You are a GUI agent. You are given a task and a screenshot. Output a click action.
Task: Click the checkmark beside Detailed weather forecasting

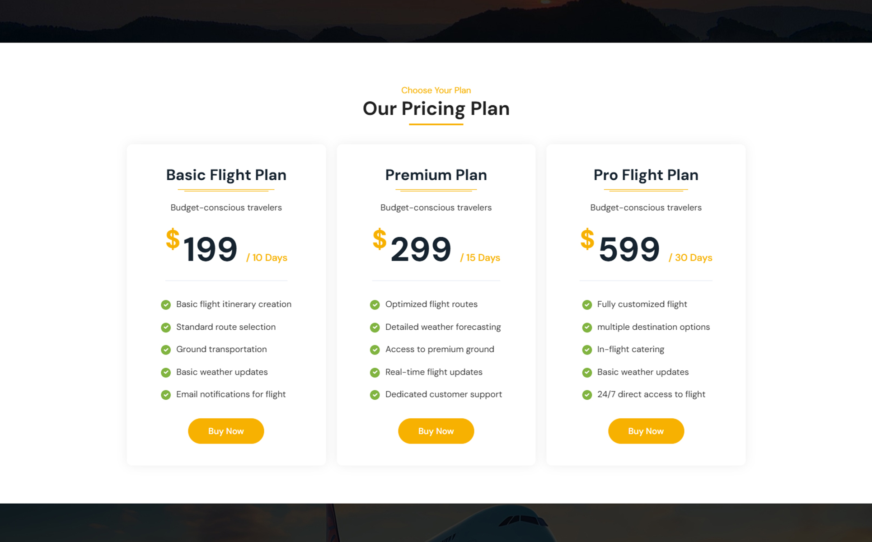pos(375,327)
